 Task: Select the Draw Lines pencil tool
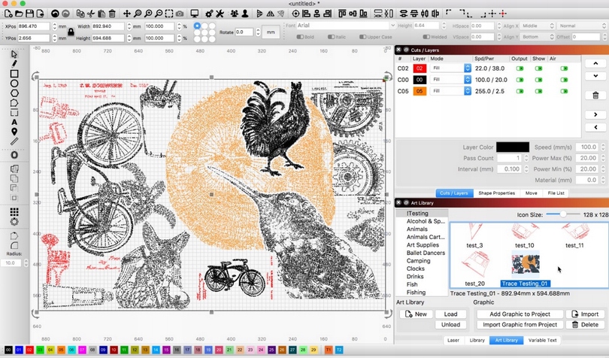pos(14,64)
